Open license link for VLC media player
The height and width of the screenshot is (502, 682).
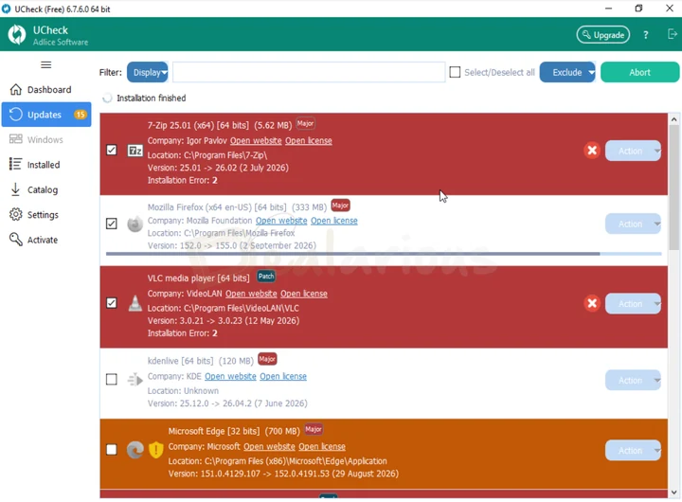point(304,294)
